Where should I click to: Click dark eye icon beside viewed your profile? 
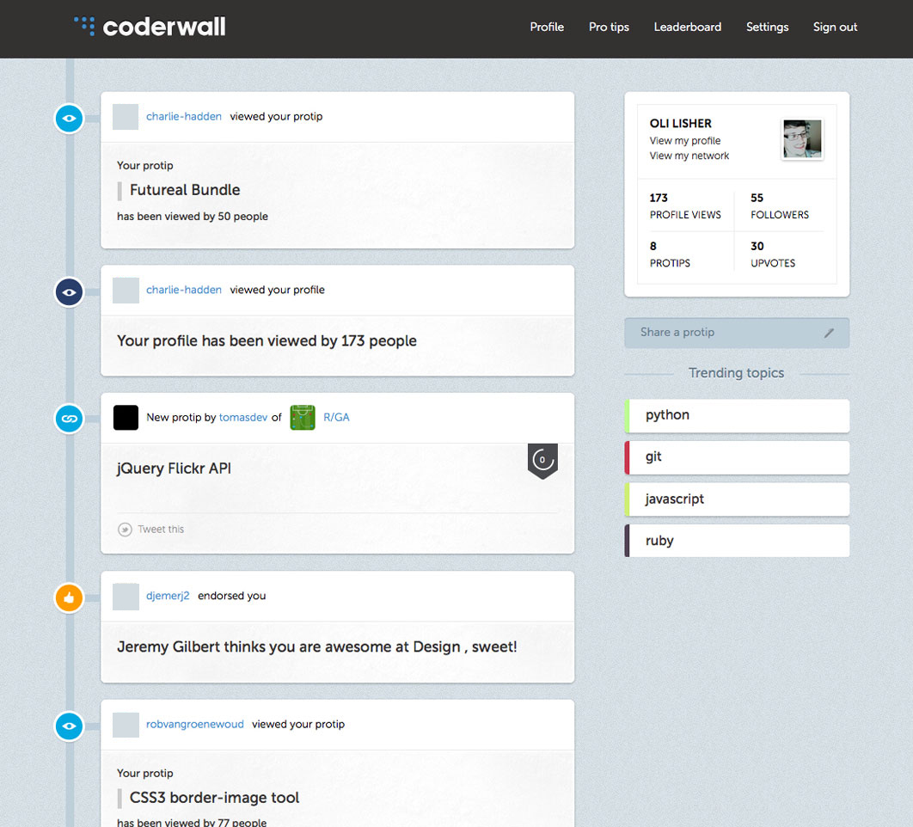70,291
